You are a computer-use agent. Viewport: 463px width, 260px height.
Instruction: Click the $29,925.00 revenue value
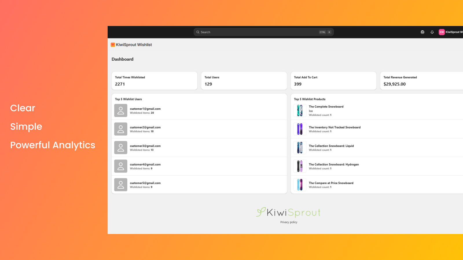395,84
